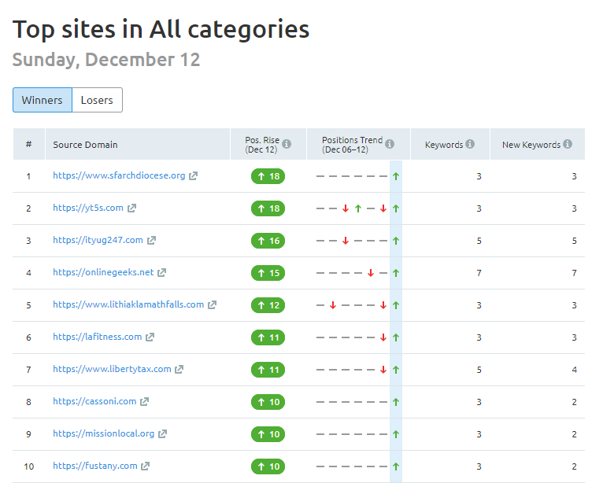The height and width of the screenshot is (483, 603).
Task: Click the New Keywords column header label
Action: [531, 145]
